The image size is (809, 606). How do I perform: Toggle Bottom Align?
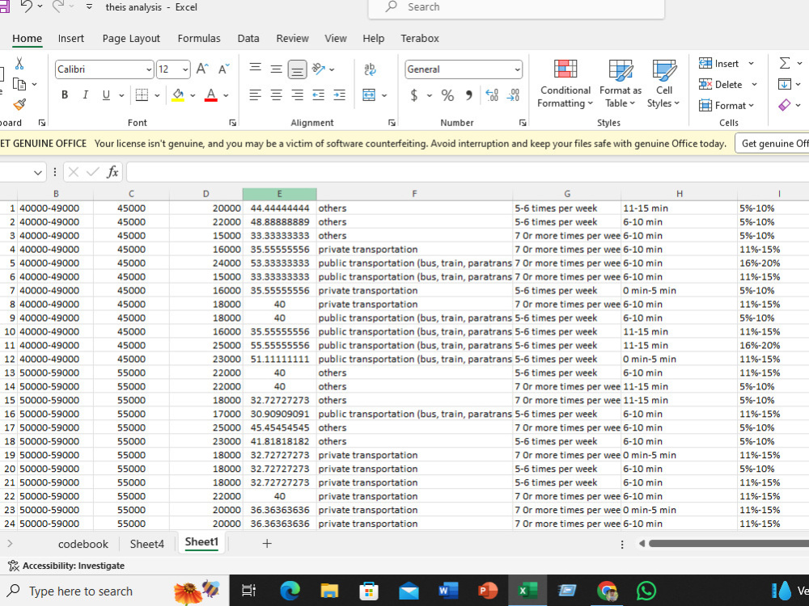(297, 69)
